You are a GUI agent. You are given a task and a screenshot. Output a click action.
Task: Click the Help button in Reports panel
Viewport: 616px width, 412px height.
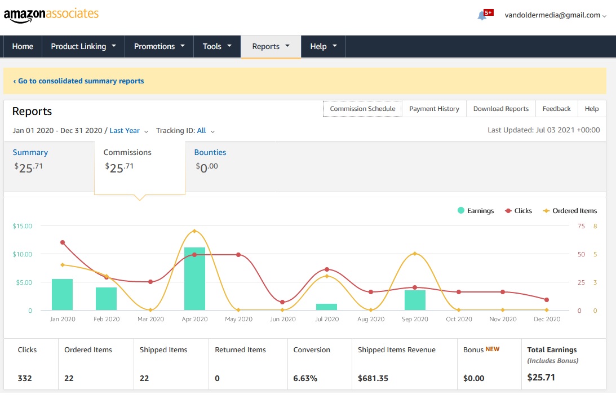(x=592, y=109)
